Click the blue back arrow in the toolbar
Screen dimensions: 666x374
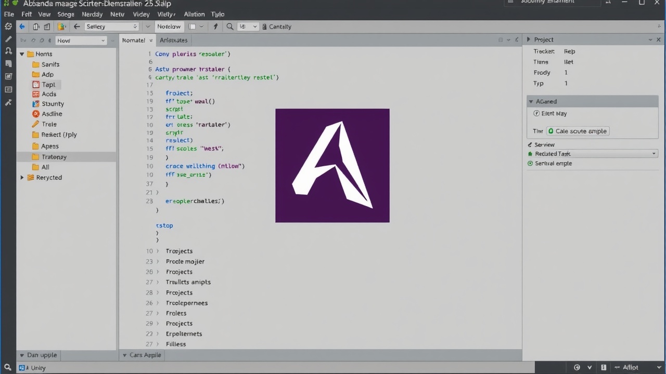coord(22,26)
